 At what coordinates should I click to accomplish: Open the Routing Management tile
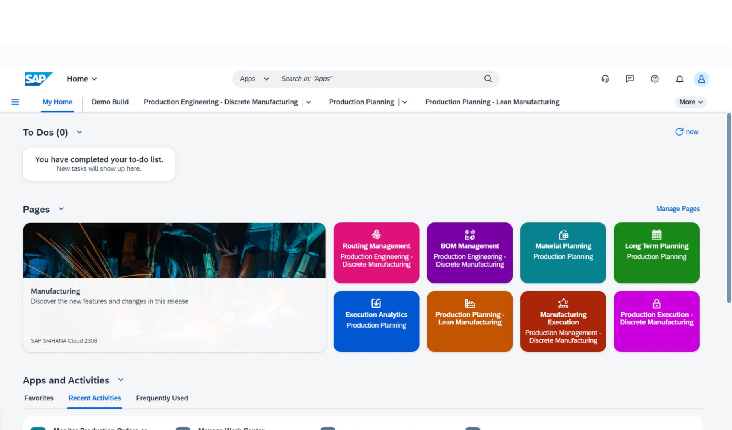(x=376, y=253)
